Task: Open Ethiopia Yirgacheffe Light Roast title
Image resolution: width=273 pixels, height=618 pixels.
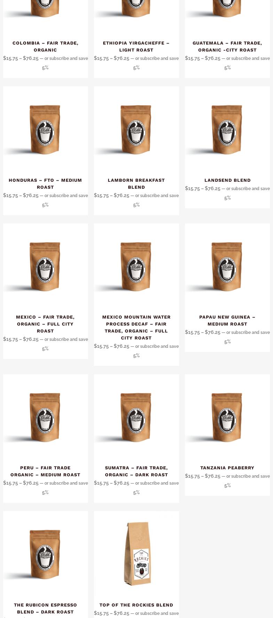Action: coord(136,46)
